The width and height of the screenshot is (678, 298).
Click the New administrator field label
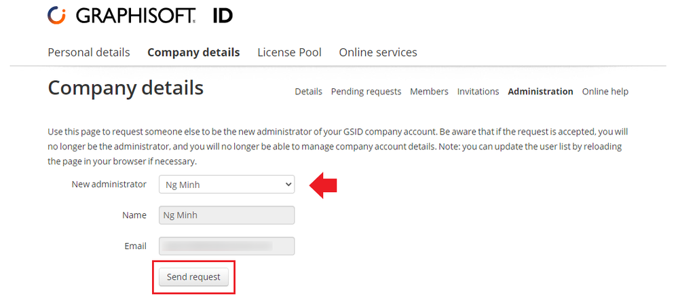pyautogui.click(x=109, y=184)
